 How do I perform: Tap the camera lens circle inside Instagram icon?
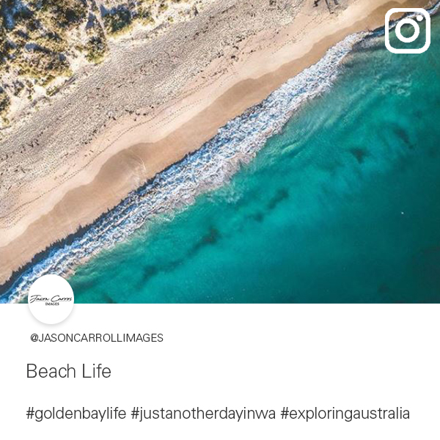(x=407, y=31)
